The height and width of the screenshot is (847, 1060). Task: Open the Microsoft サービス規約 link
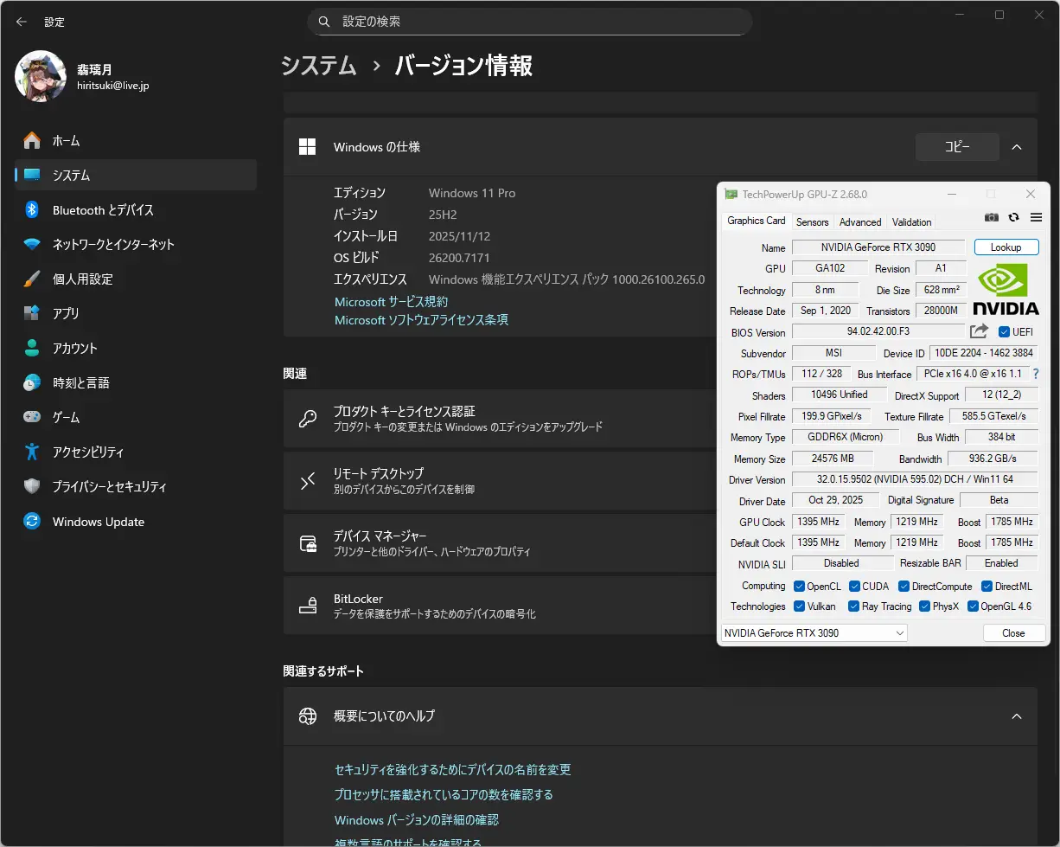391,302
